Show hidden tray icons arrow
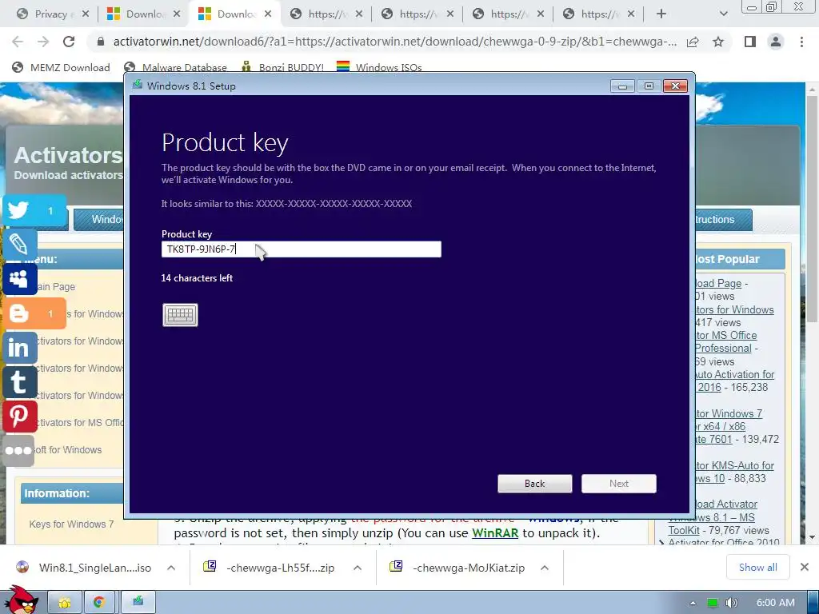 693,603
